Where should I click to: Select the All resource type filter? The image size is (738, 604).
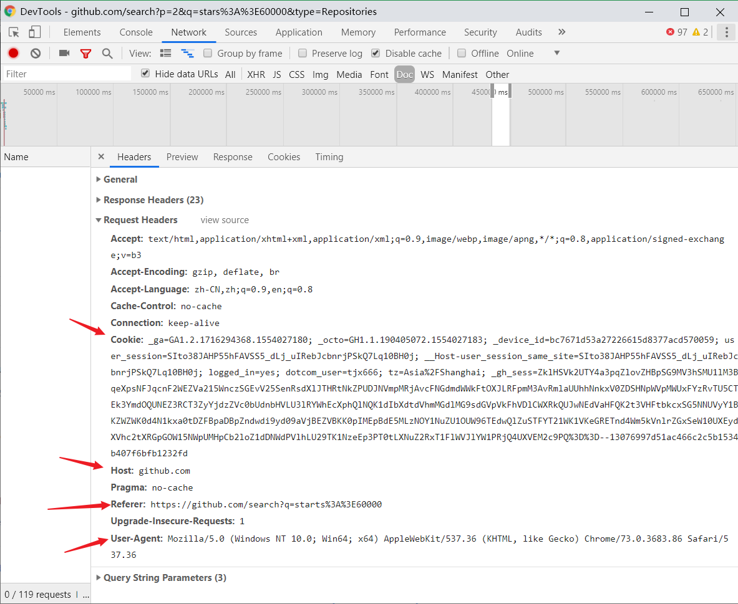click(230, 74)
